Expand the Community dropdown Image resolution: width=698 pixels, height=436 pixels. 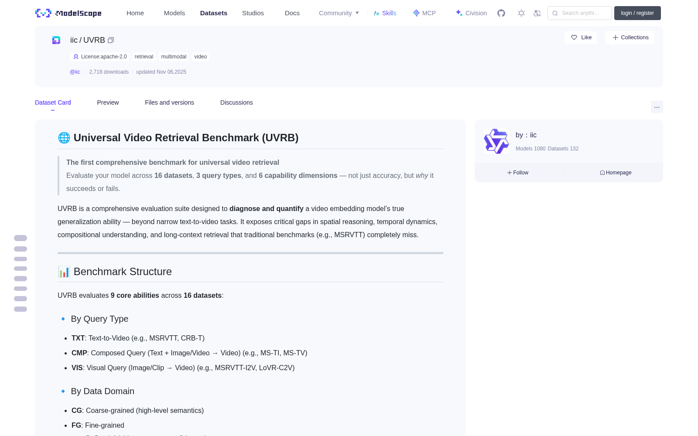[339, 13]
